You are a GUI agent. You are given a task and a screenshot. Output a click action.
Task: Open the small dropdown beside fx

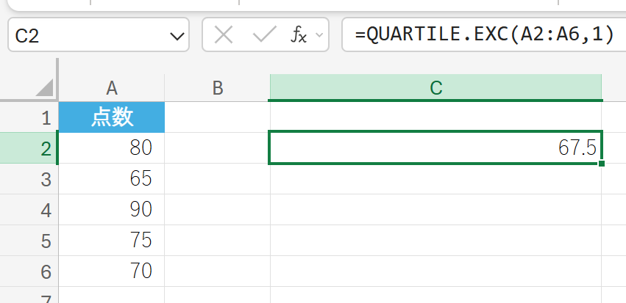pos(320,35)
